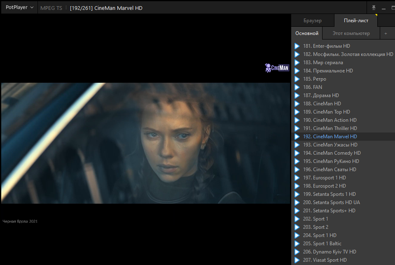Click the play icon beside CineMan Thriller HD
The image size is (395, 265).
click(x=297, y=128)
